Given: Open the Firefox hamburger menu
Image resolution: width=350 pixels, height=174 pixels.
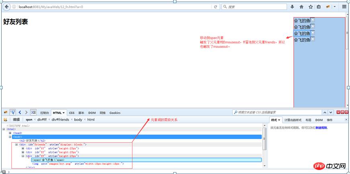Looking at the screenshot, I should tap(344, 7).
